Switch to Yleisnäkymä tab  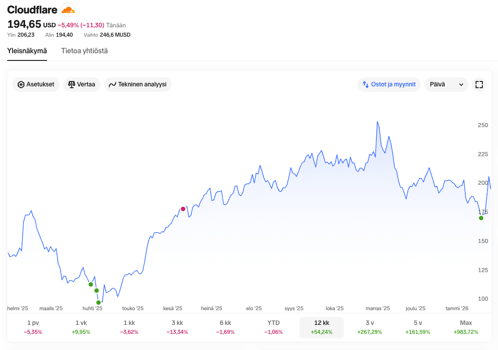tap(27, 51)
